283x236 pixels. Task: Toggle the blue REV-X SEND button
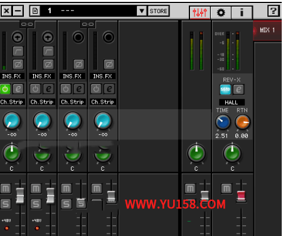tap(225, 90)
